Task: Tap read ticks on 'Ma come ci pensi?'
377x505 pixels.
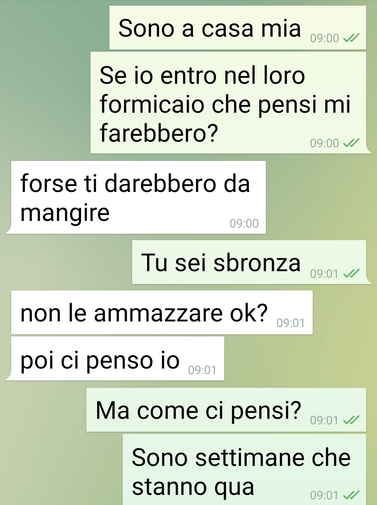Action: (351, 420)
